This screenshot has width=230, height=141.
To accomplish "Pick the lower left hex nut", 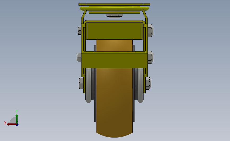I will click(x=81, y=83).
